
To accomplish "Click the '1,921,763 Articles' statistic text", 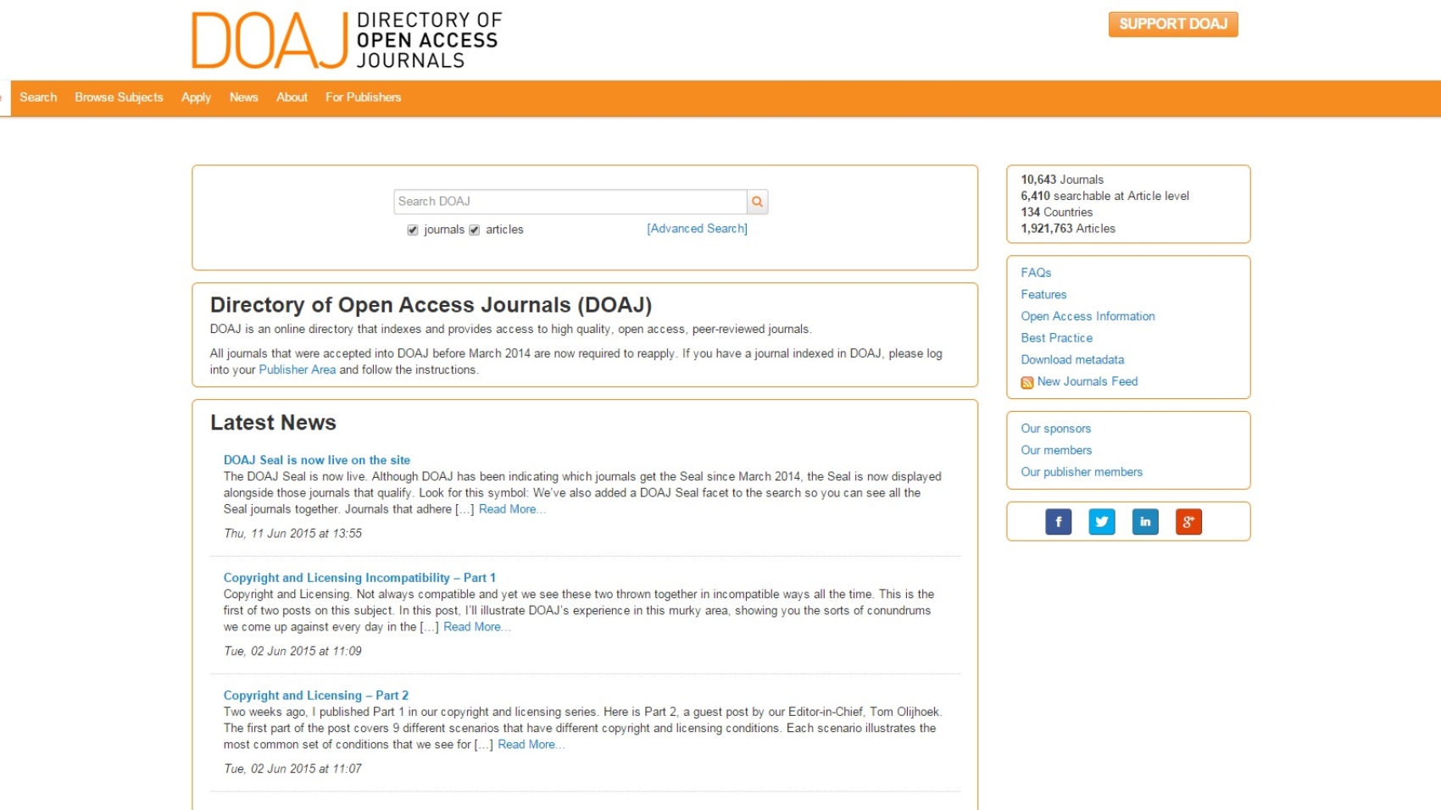I will coord(1068,229).
